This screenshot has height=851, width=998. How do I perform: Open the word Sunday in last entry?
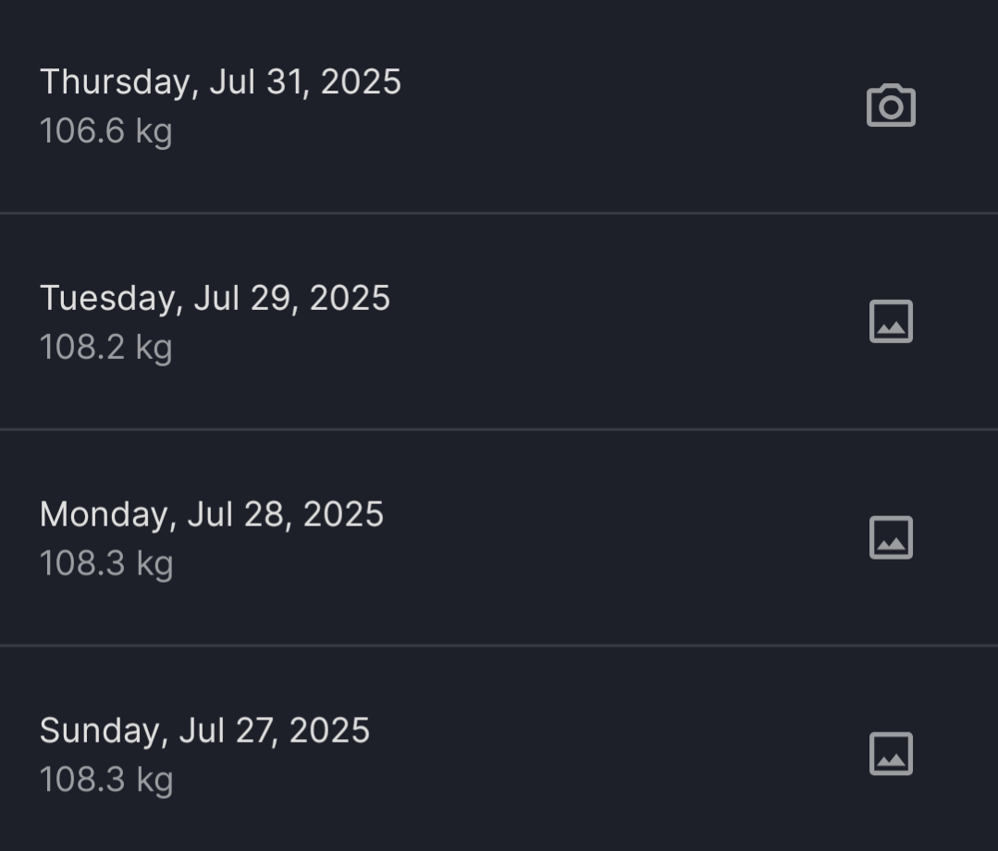(101, 731)
